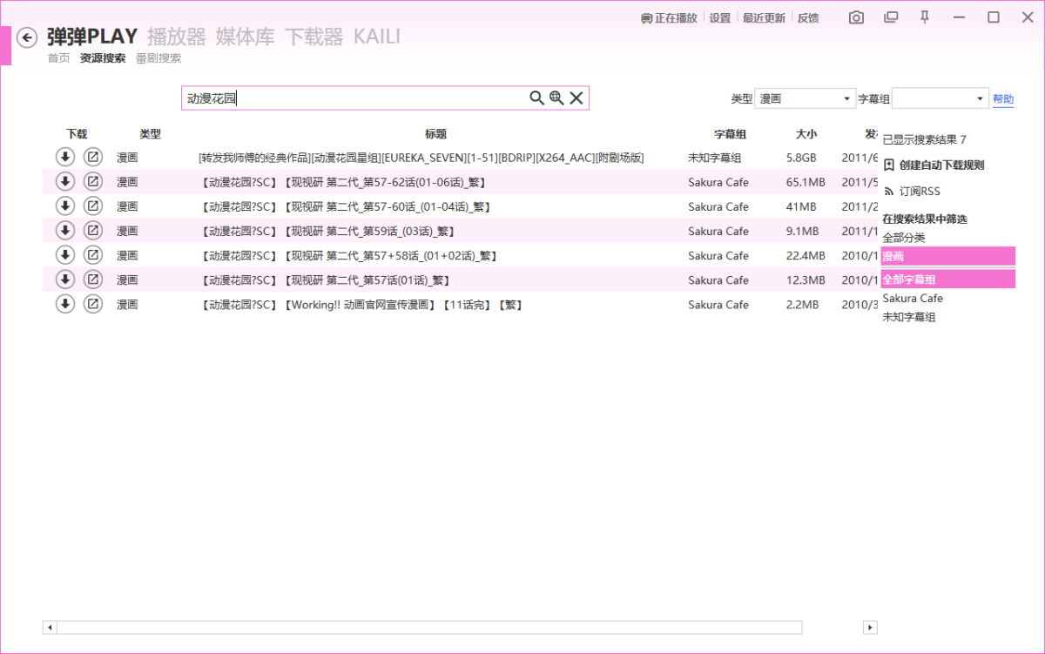
Task: Clear the search box with X icon
Action: coord(576,98)
